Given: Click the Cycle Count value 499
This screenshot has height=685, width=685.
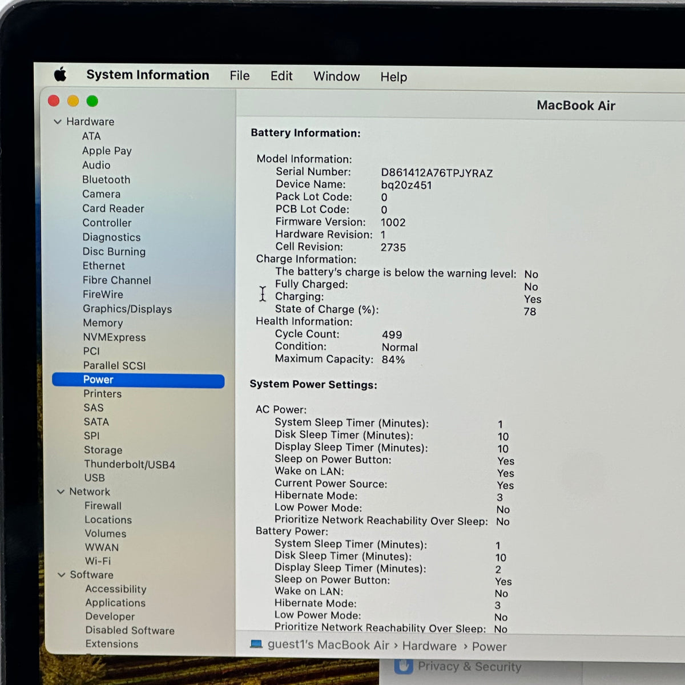Looking at the screenshot, I should coord(392,335).
